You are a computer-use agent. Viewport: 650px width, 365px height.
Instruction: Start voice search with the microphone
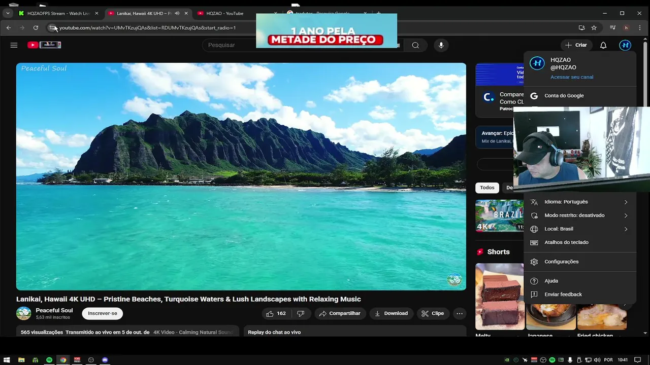(441, 45)
